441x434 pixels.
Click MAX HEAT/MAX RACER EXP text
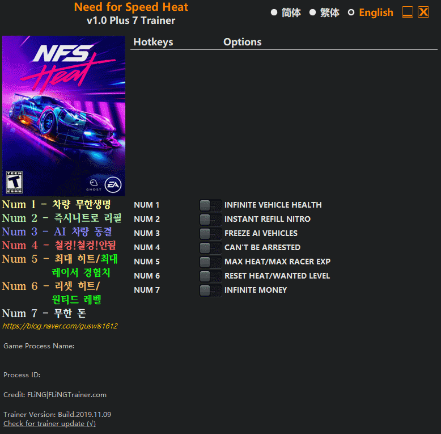pos(278,262)
